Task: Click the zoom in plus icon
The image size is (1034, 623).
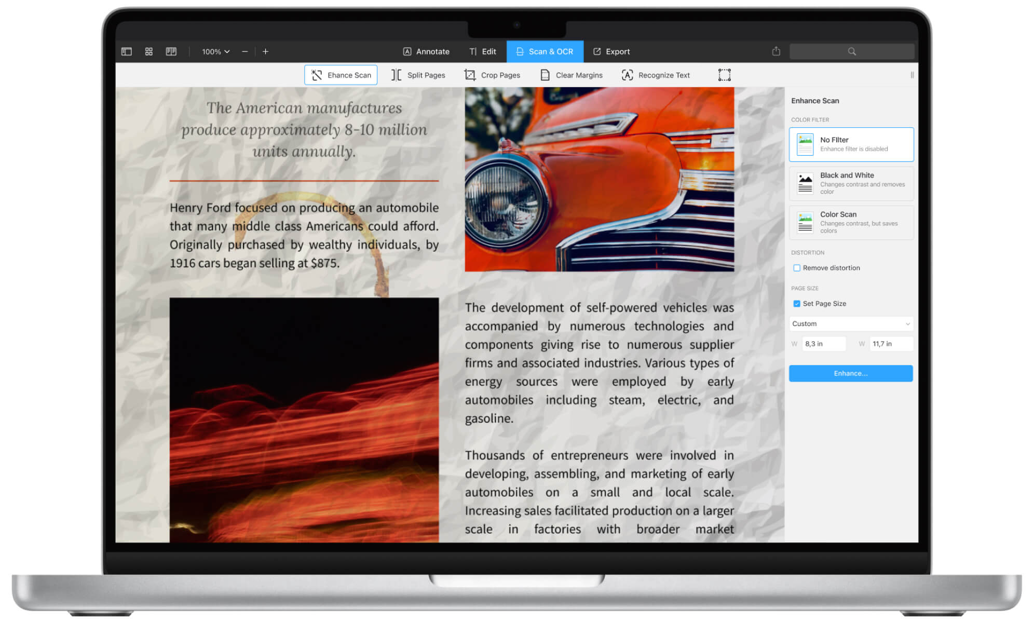Action: pyautogui.click(x=266, y=51)
